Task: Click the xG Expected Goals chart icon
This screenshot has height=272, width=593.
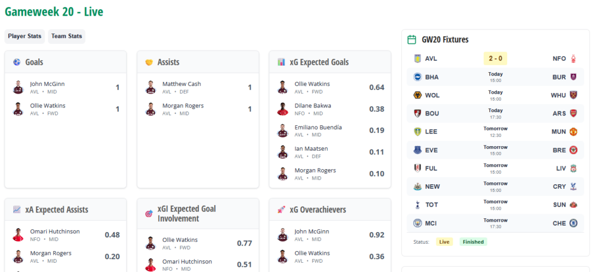Action: (281, 62)
